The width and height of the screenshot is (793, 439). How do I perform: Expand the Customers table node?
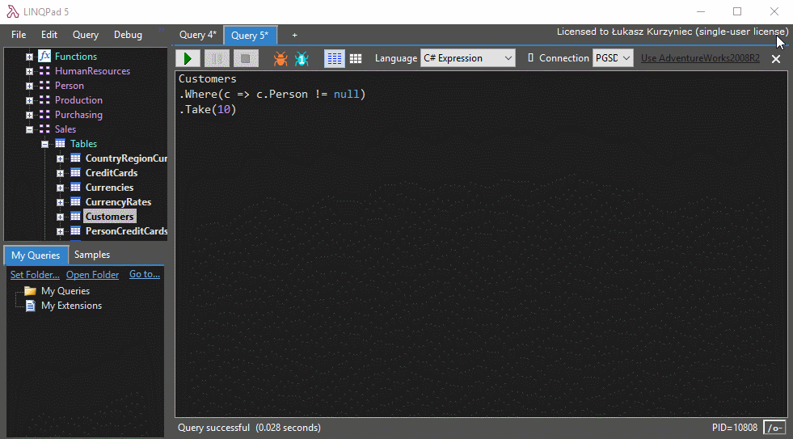60,217
